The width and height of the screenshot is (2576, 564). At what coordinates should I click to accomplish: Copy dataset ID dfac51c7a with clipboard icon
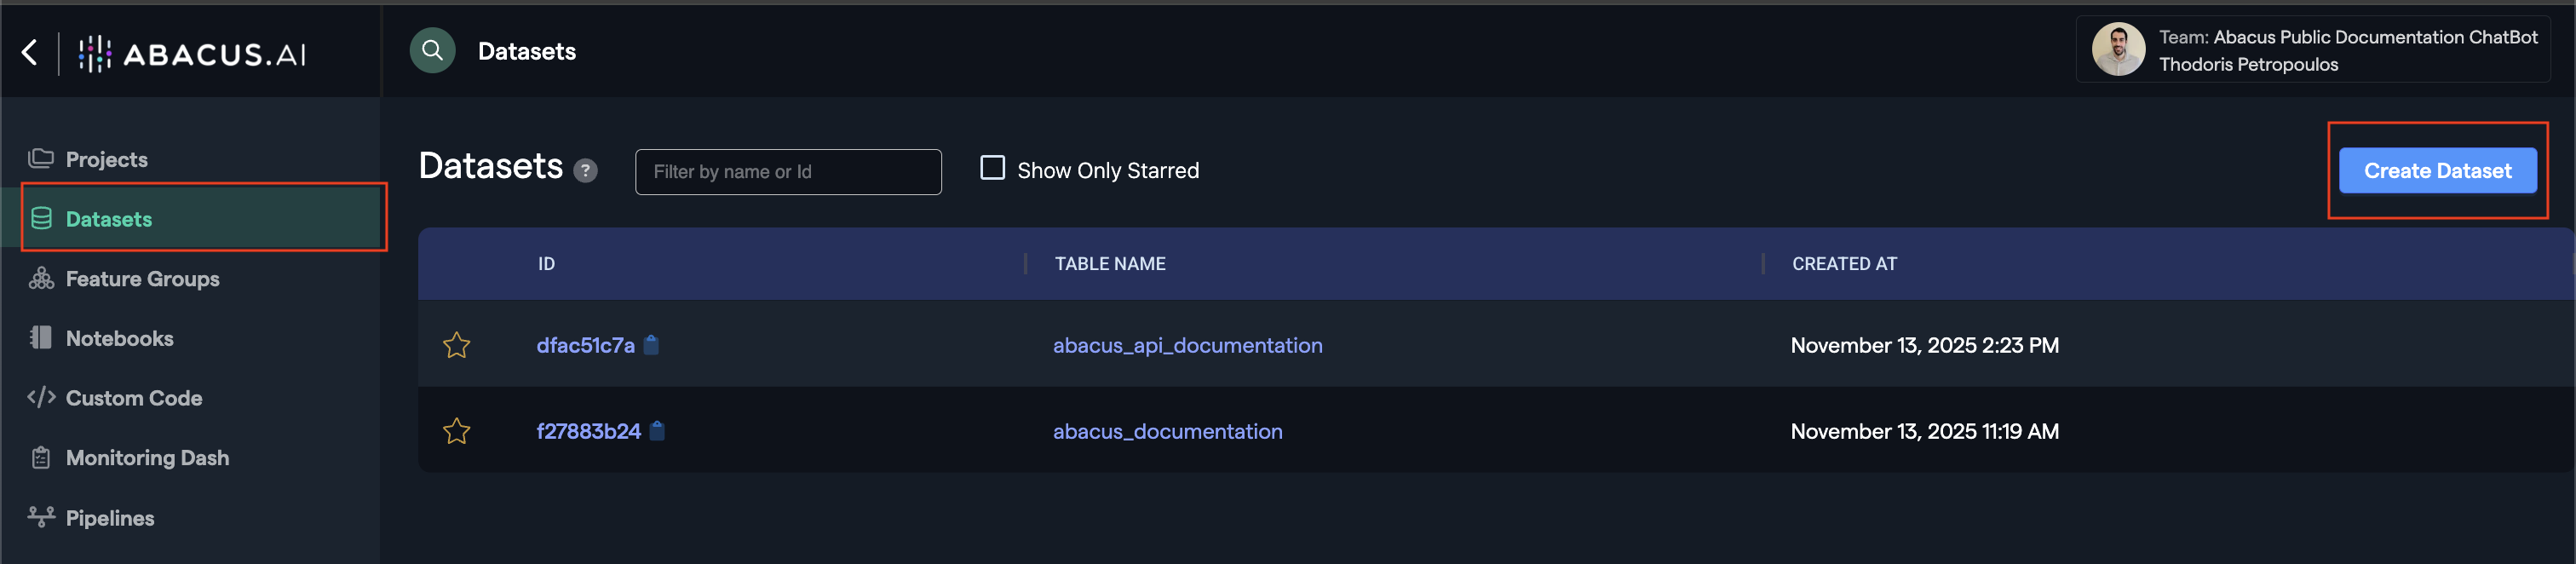pyautogui.click(x=651, y=345)
